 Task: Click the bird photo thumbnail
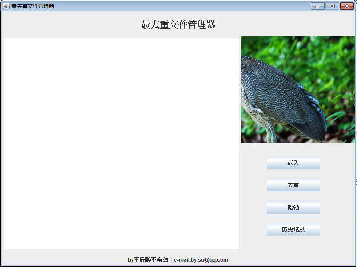298,89
